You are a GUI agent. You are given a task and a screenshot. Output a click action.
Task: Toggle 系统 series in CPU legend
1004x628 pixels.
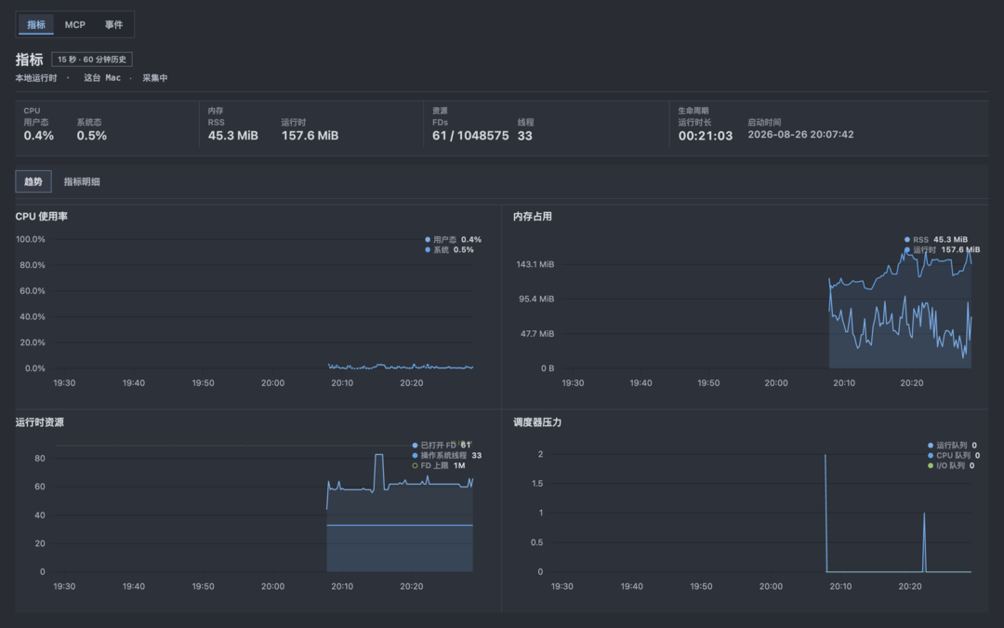point(449,249)
